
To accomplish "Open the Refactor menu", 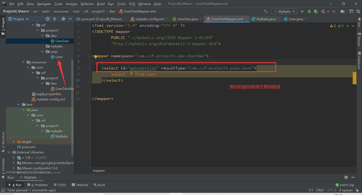I will [87, 4].
